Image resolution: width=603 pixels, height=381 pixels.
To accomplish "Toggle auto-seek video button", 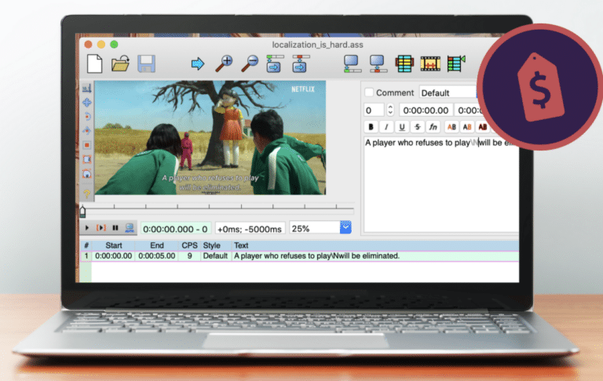I will (130, 228).
